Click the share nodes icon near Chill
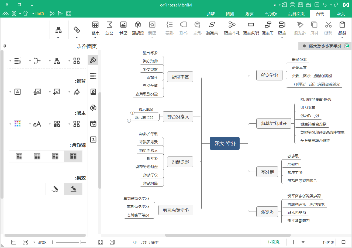The image size is (352, 248). tap(52, 13)
